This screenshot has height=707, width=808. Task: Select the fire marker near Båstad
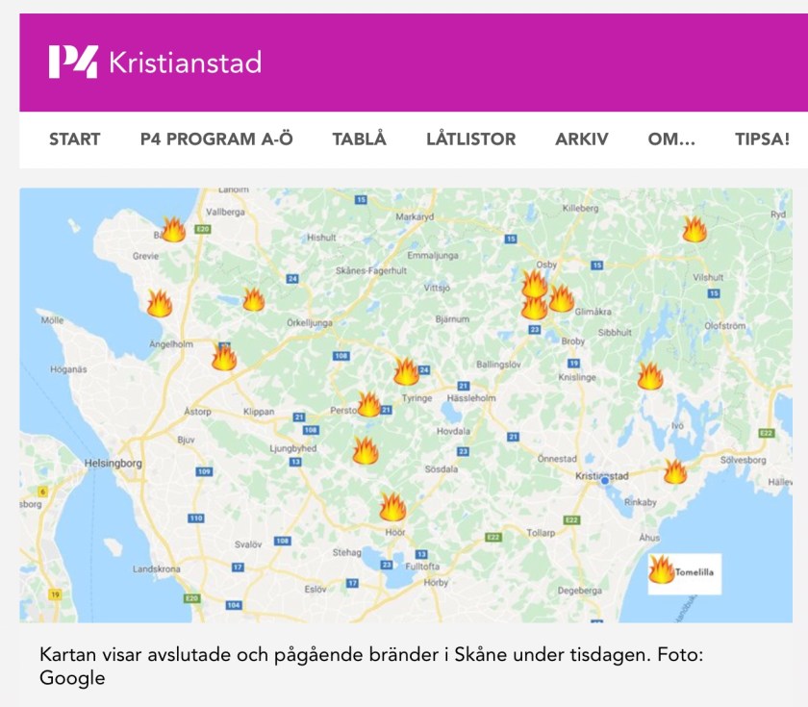[173, 229]
